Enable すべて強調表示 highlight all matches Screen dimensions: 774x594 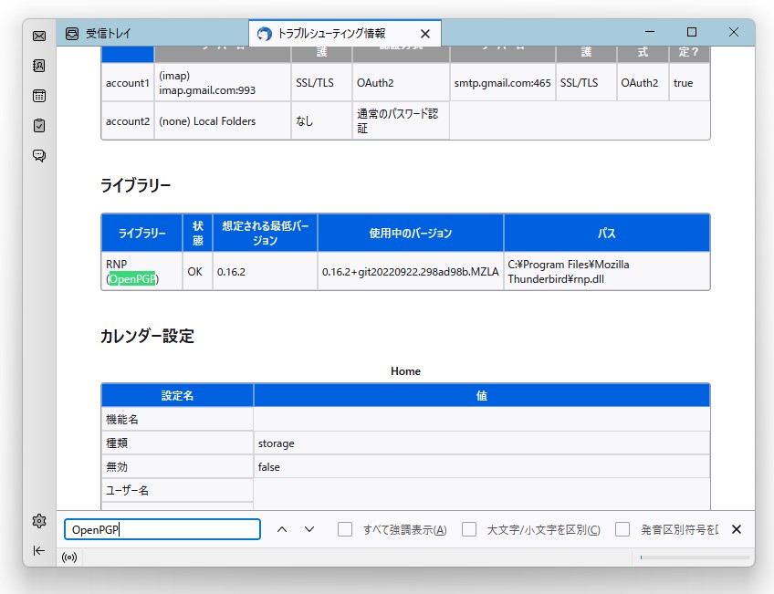344,529
